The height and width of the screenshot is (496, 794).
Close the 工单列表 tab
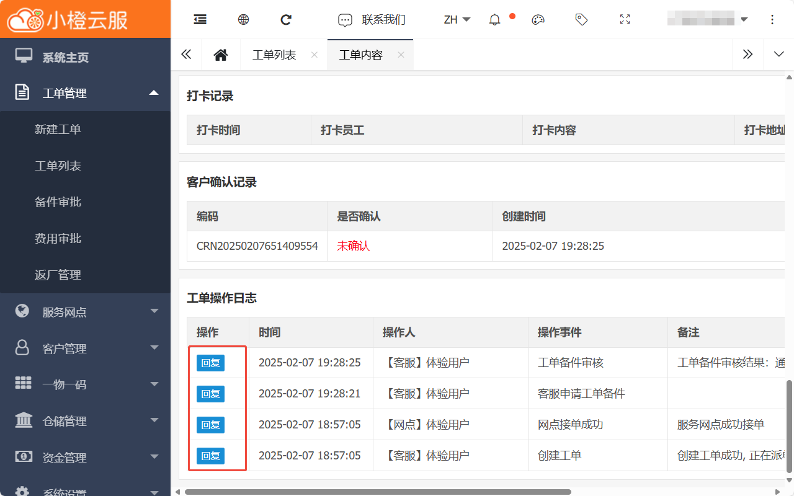(314, 55)
